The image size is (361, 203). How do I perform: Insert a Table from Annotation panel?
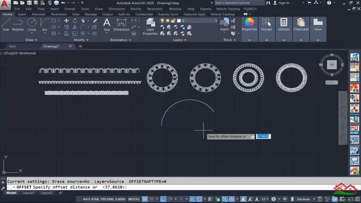pos(134,34)
